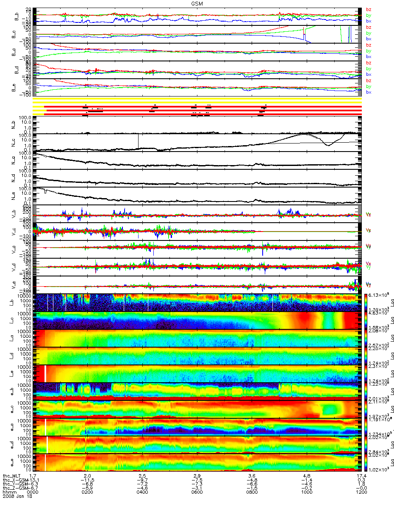Click the thc_Z-GSM row label
The width and height of the screenshot is (394, 508).
[x=15, y=489]
